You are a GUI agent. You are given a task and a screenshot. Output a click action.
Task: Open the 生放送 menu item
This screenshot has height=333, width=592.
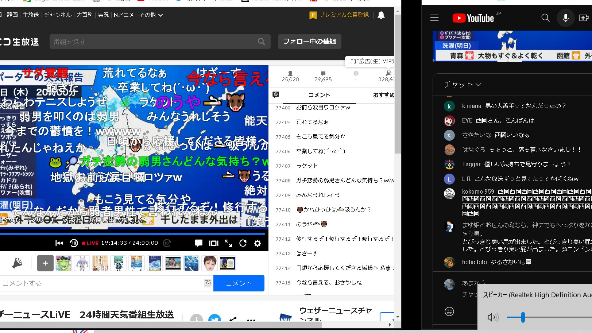[x=31, y=15]
